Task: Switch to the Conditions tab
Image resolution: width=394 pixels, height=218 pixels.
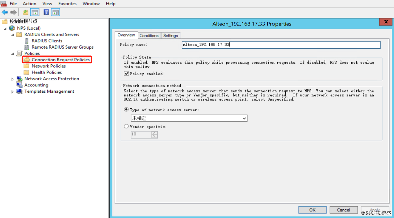Action: point(149,36)
